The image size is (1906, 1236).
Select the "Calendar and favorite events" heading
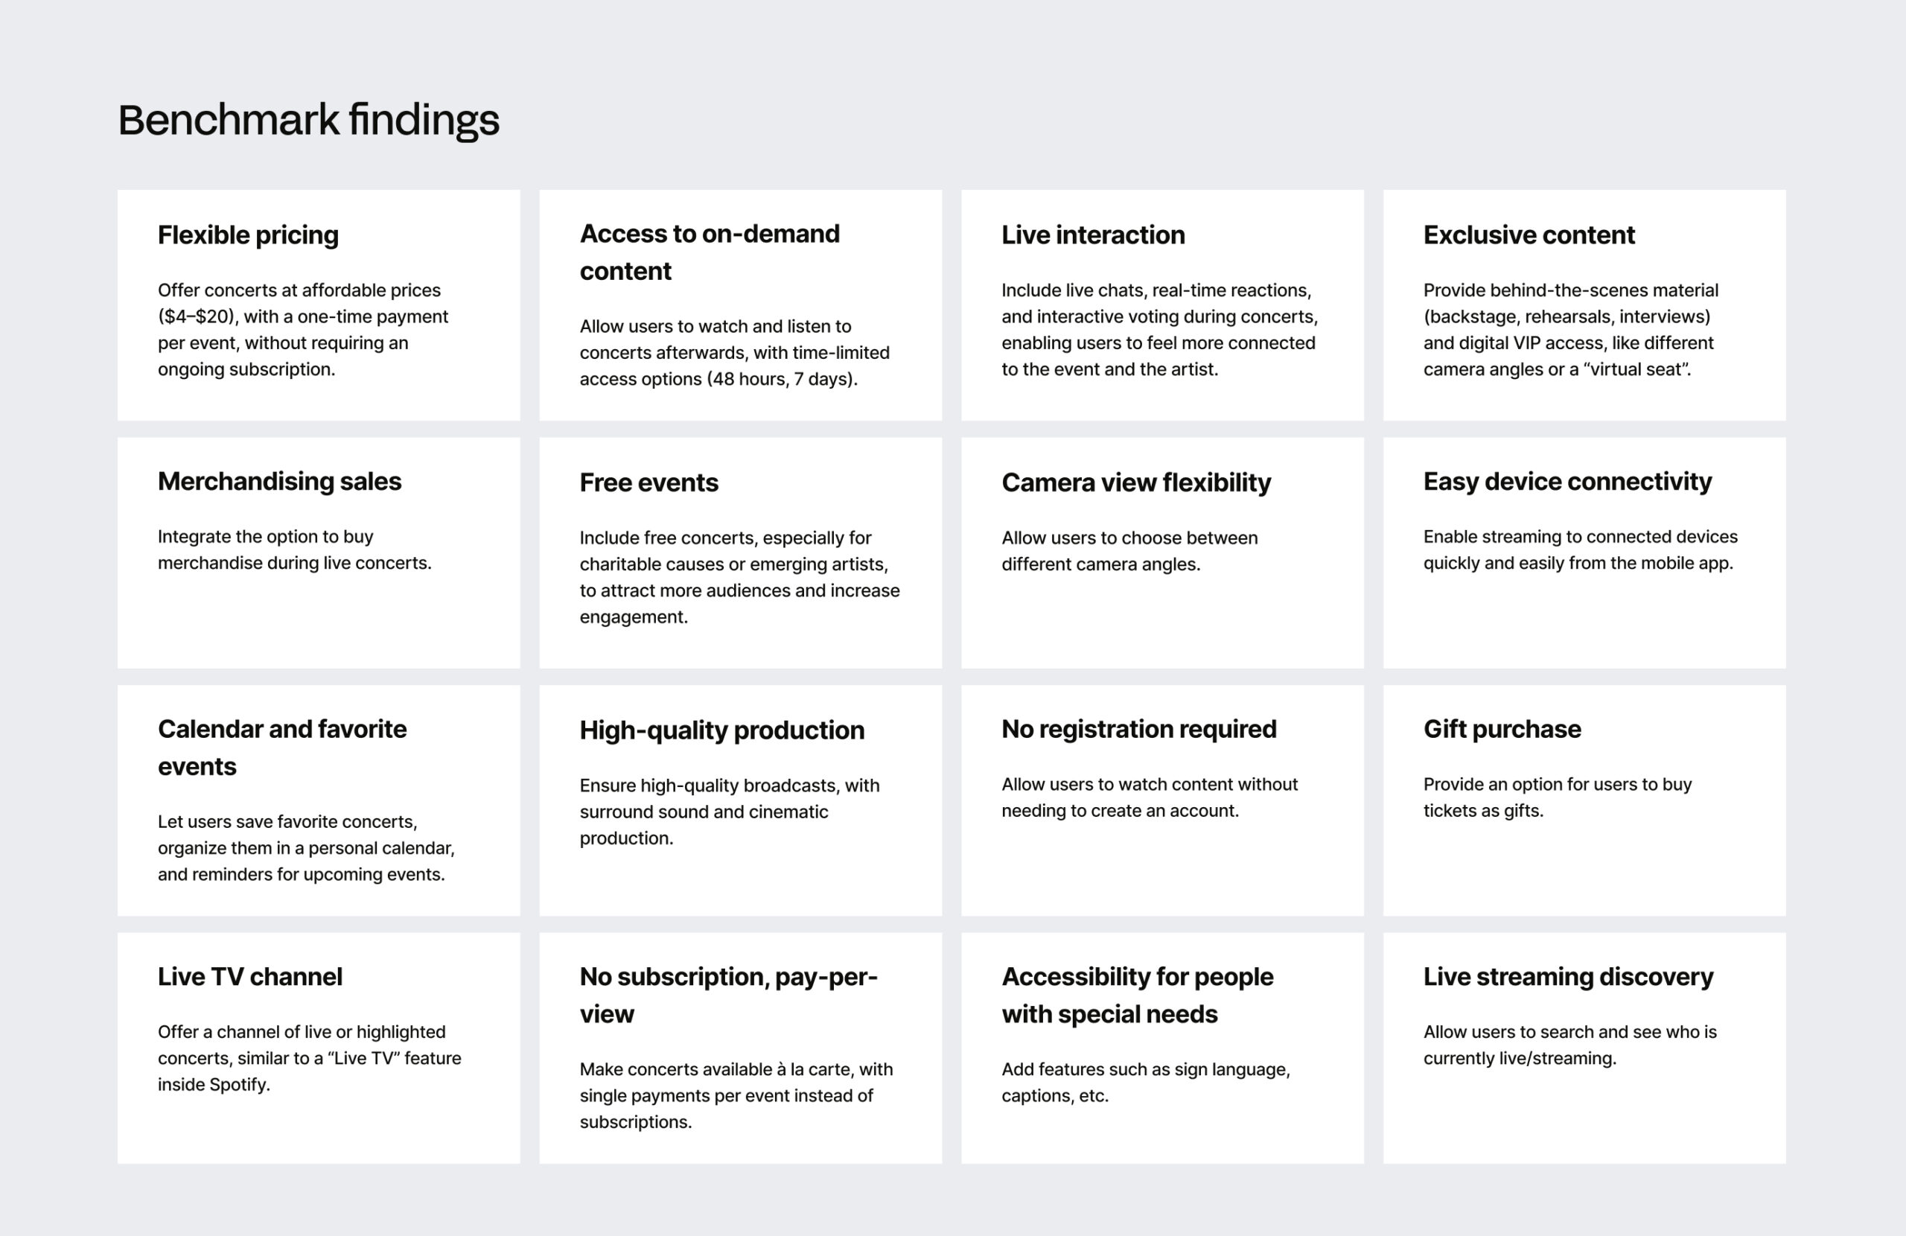(282, 748)
